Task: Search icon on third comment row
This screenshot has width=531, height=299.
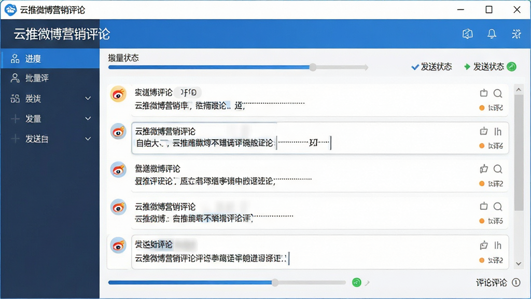Action: tap(497, 169)
